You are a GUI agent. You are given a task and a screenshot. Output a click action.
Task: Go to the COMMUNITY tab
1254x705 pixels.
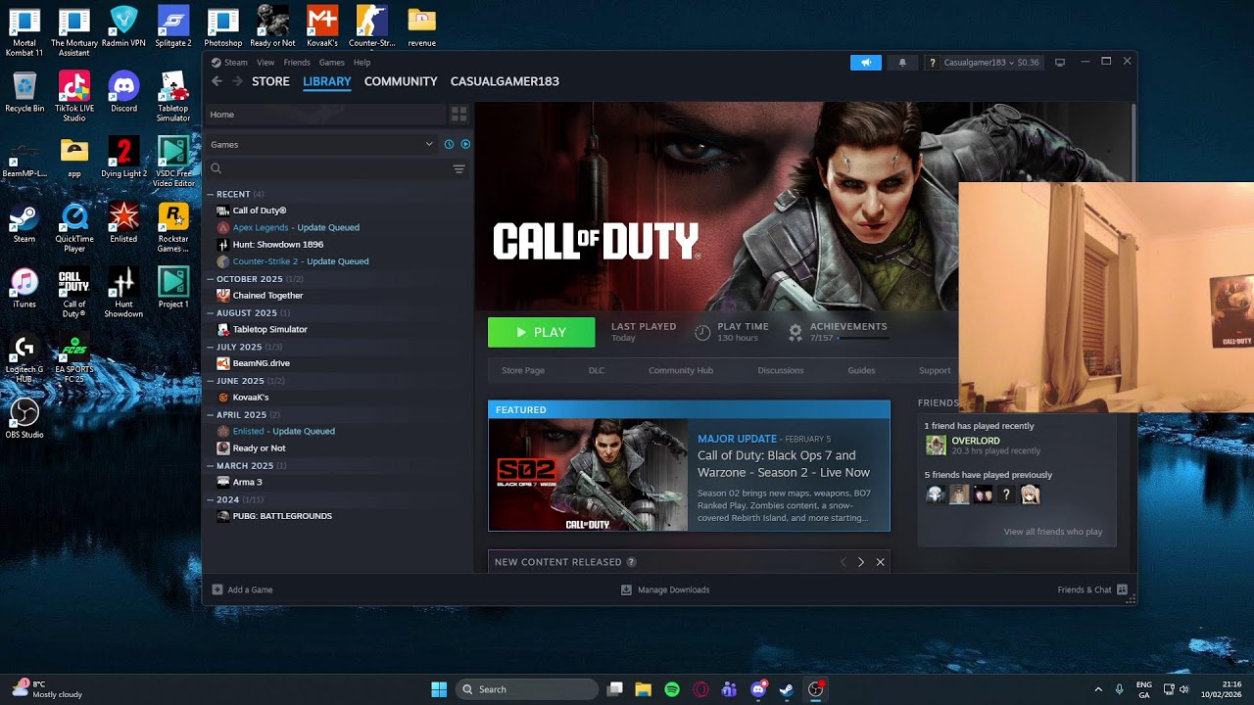pos(401,81)
